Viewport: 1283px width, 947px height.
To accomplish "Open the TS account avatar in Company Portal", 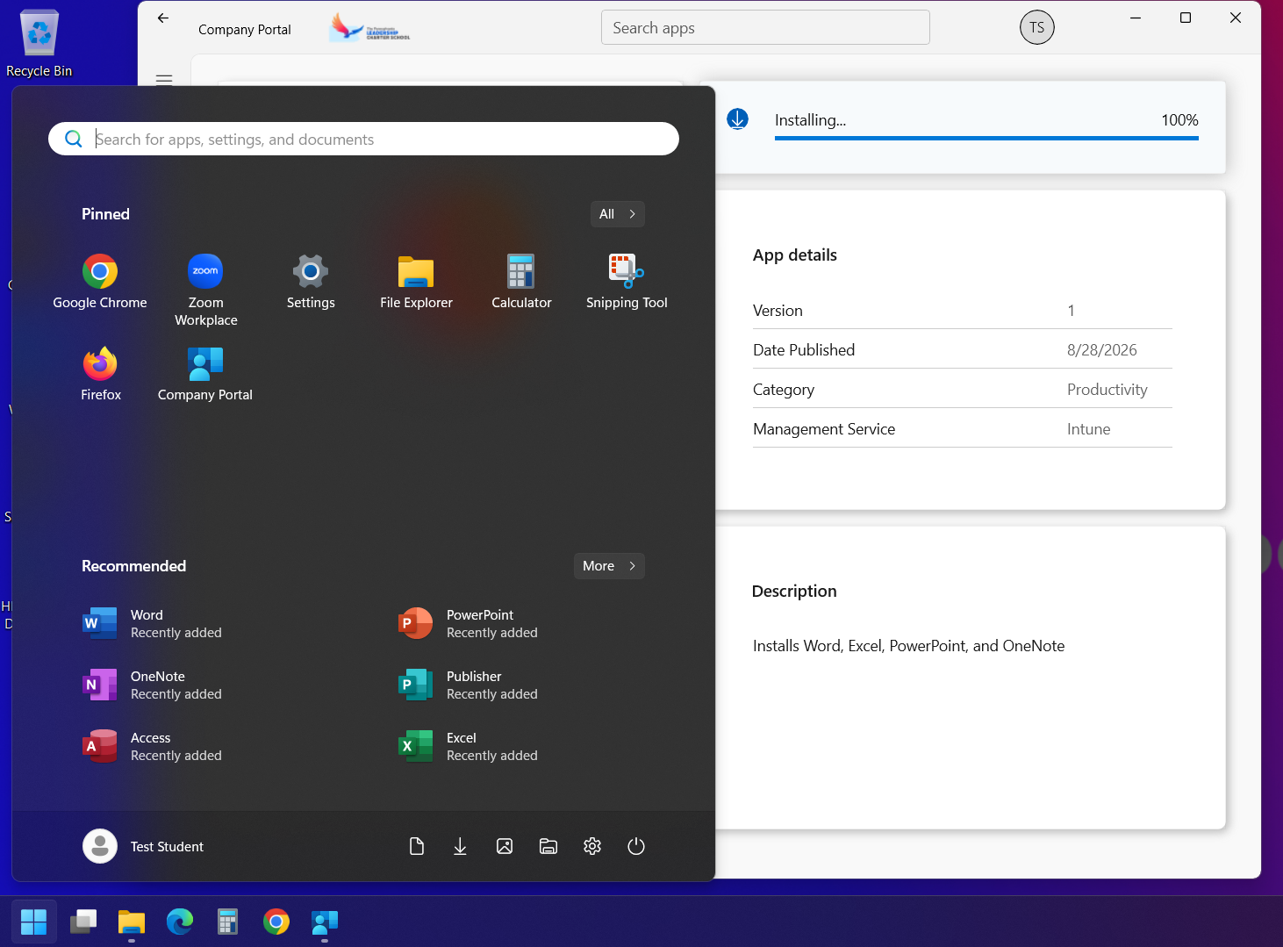I will click(1037, 27).
